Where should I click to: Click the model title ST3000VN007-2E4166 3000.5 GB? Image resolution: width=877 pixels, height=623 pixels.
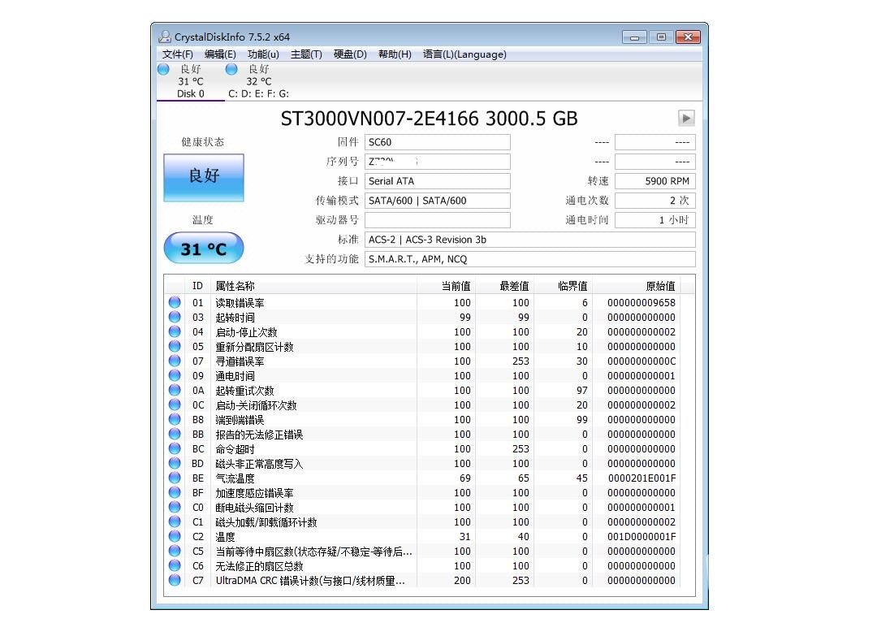(x=429, y=119)
